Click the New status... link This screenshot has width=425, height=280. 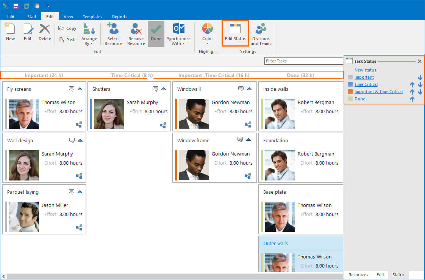[x=367, y=70]
